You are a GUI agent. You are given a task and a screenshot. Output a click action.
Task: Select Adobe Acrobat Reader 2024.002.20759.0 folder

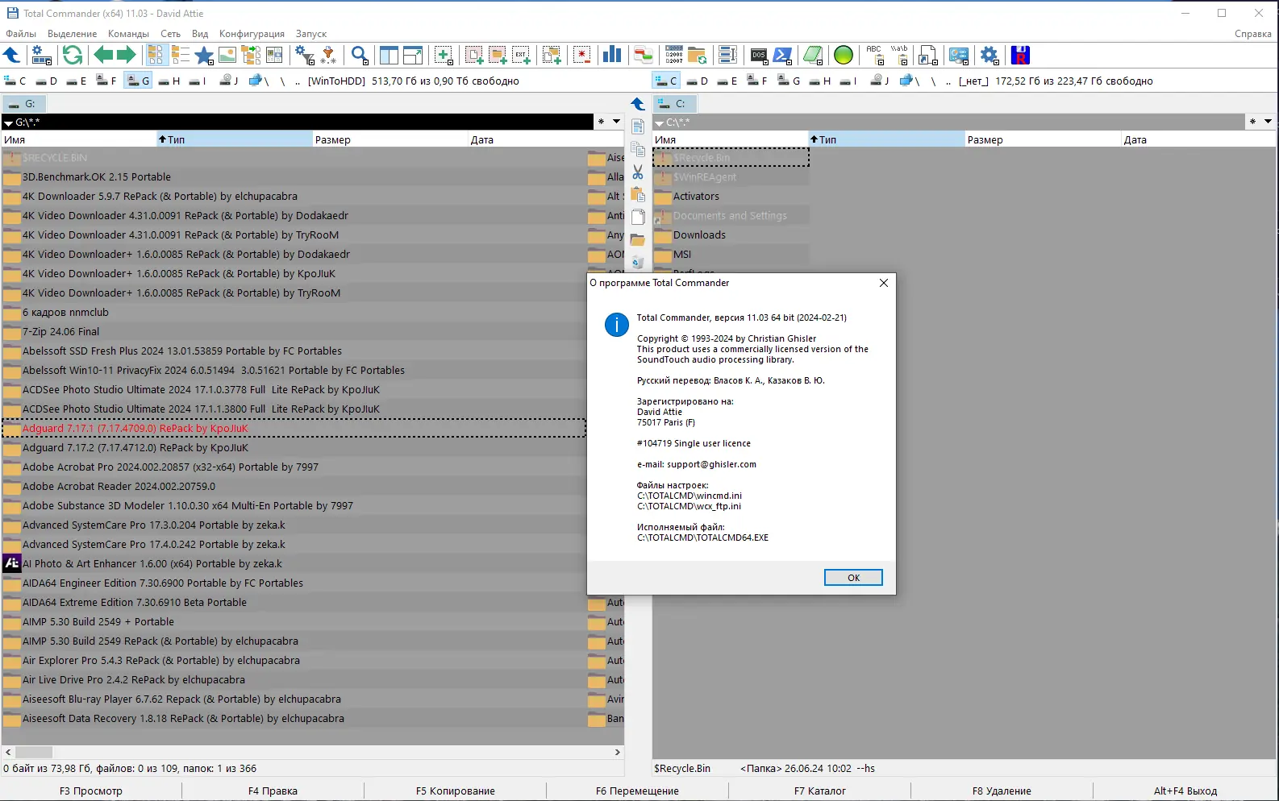(x=294, y=487)
